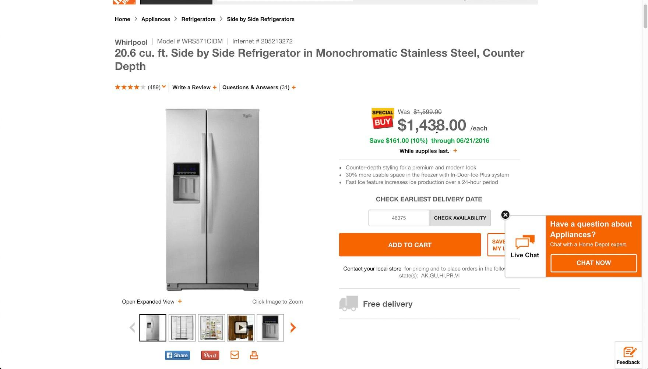The height and width of the screenshot is (369, 648).
Task: Click the zip code input field
Action: pos(399,218)
